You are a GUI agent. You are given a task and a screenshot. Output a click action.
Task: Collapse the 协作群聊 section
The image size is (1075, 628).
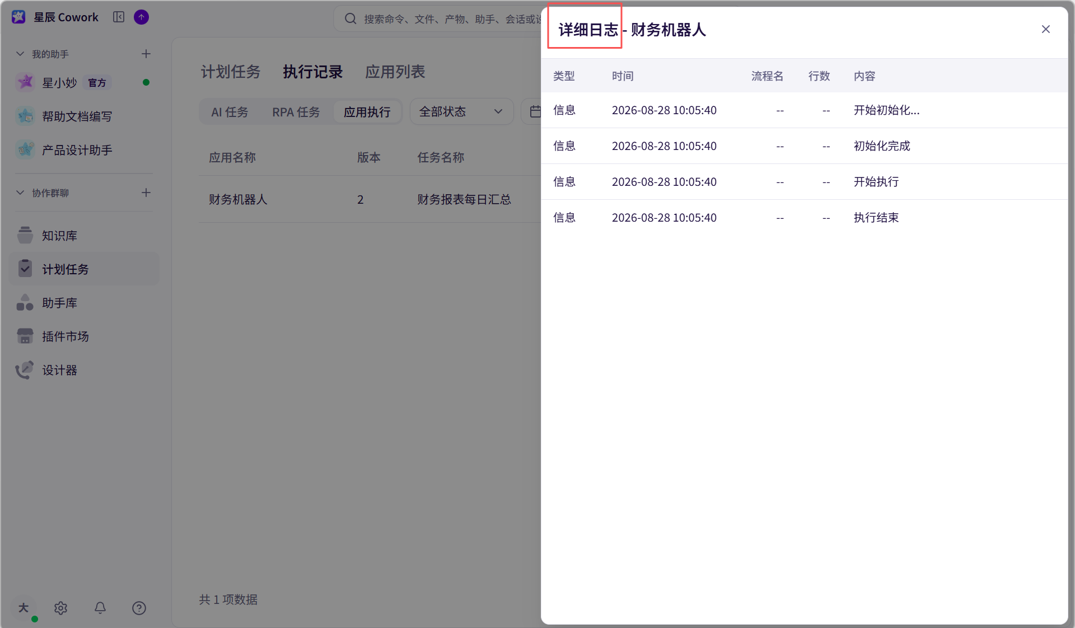[20, 193]
